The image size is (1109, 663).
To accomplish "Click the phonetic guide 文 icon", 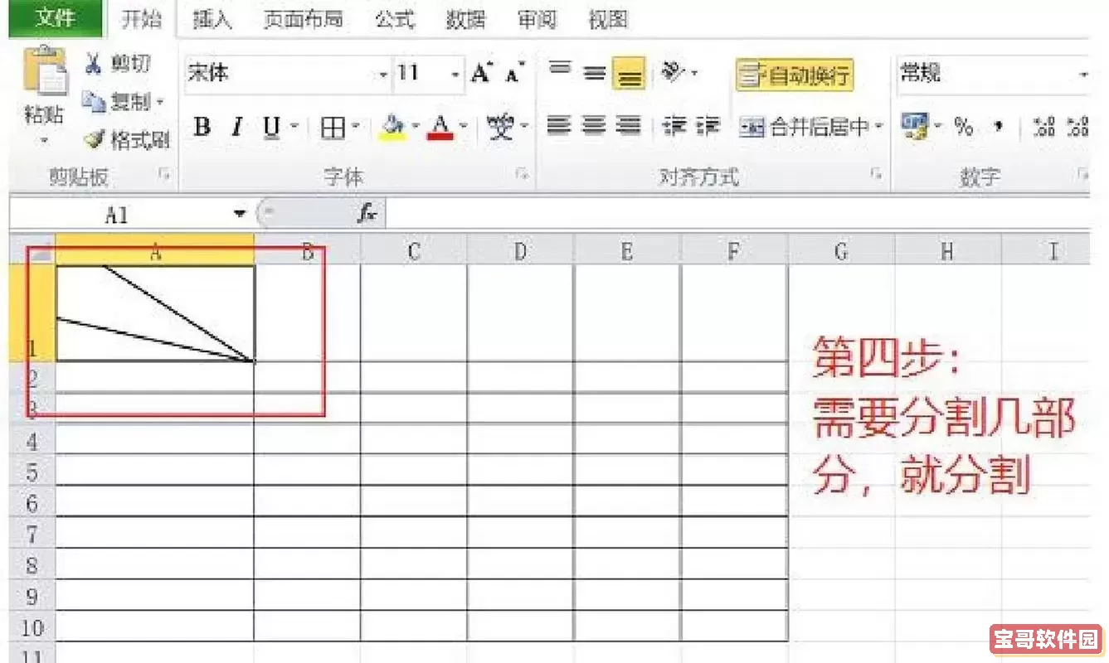I will click(500, 127).
